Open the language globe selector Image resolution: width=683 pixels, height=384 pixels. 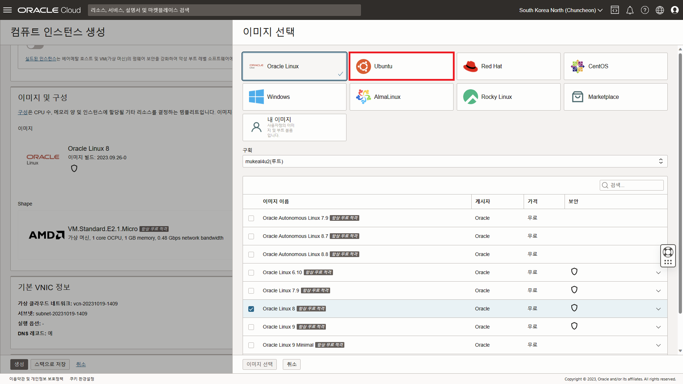(660, 10)
